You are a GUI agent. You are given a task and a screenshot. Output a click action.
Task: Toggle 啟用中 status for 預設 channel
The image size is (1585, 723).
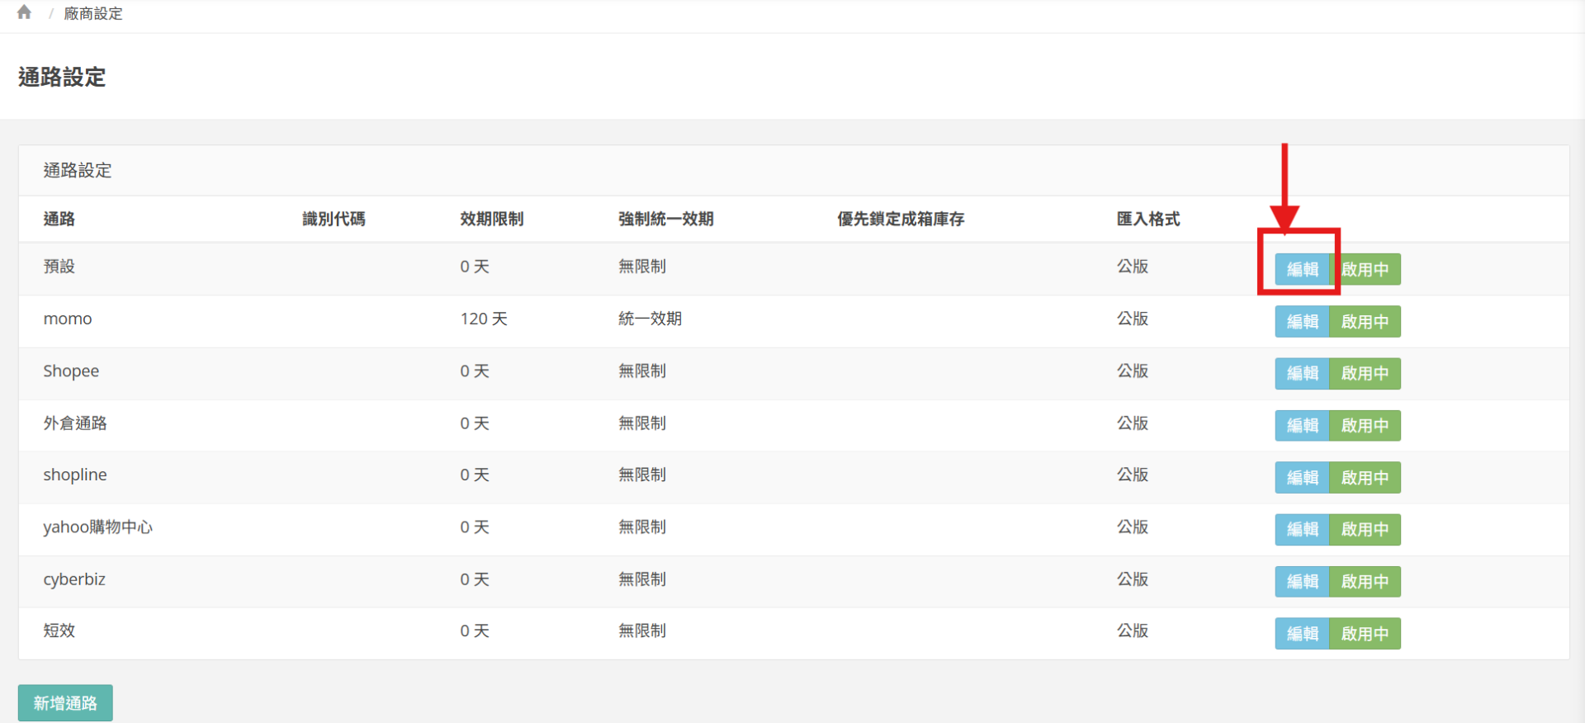[x=1365, y=269]
